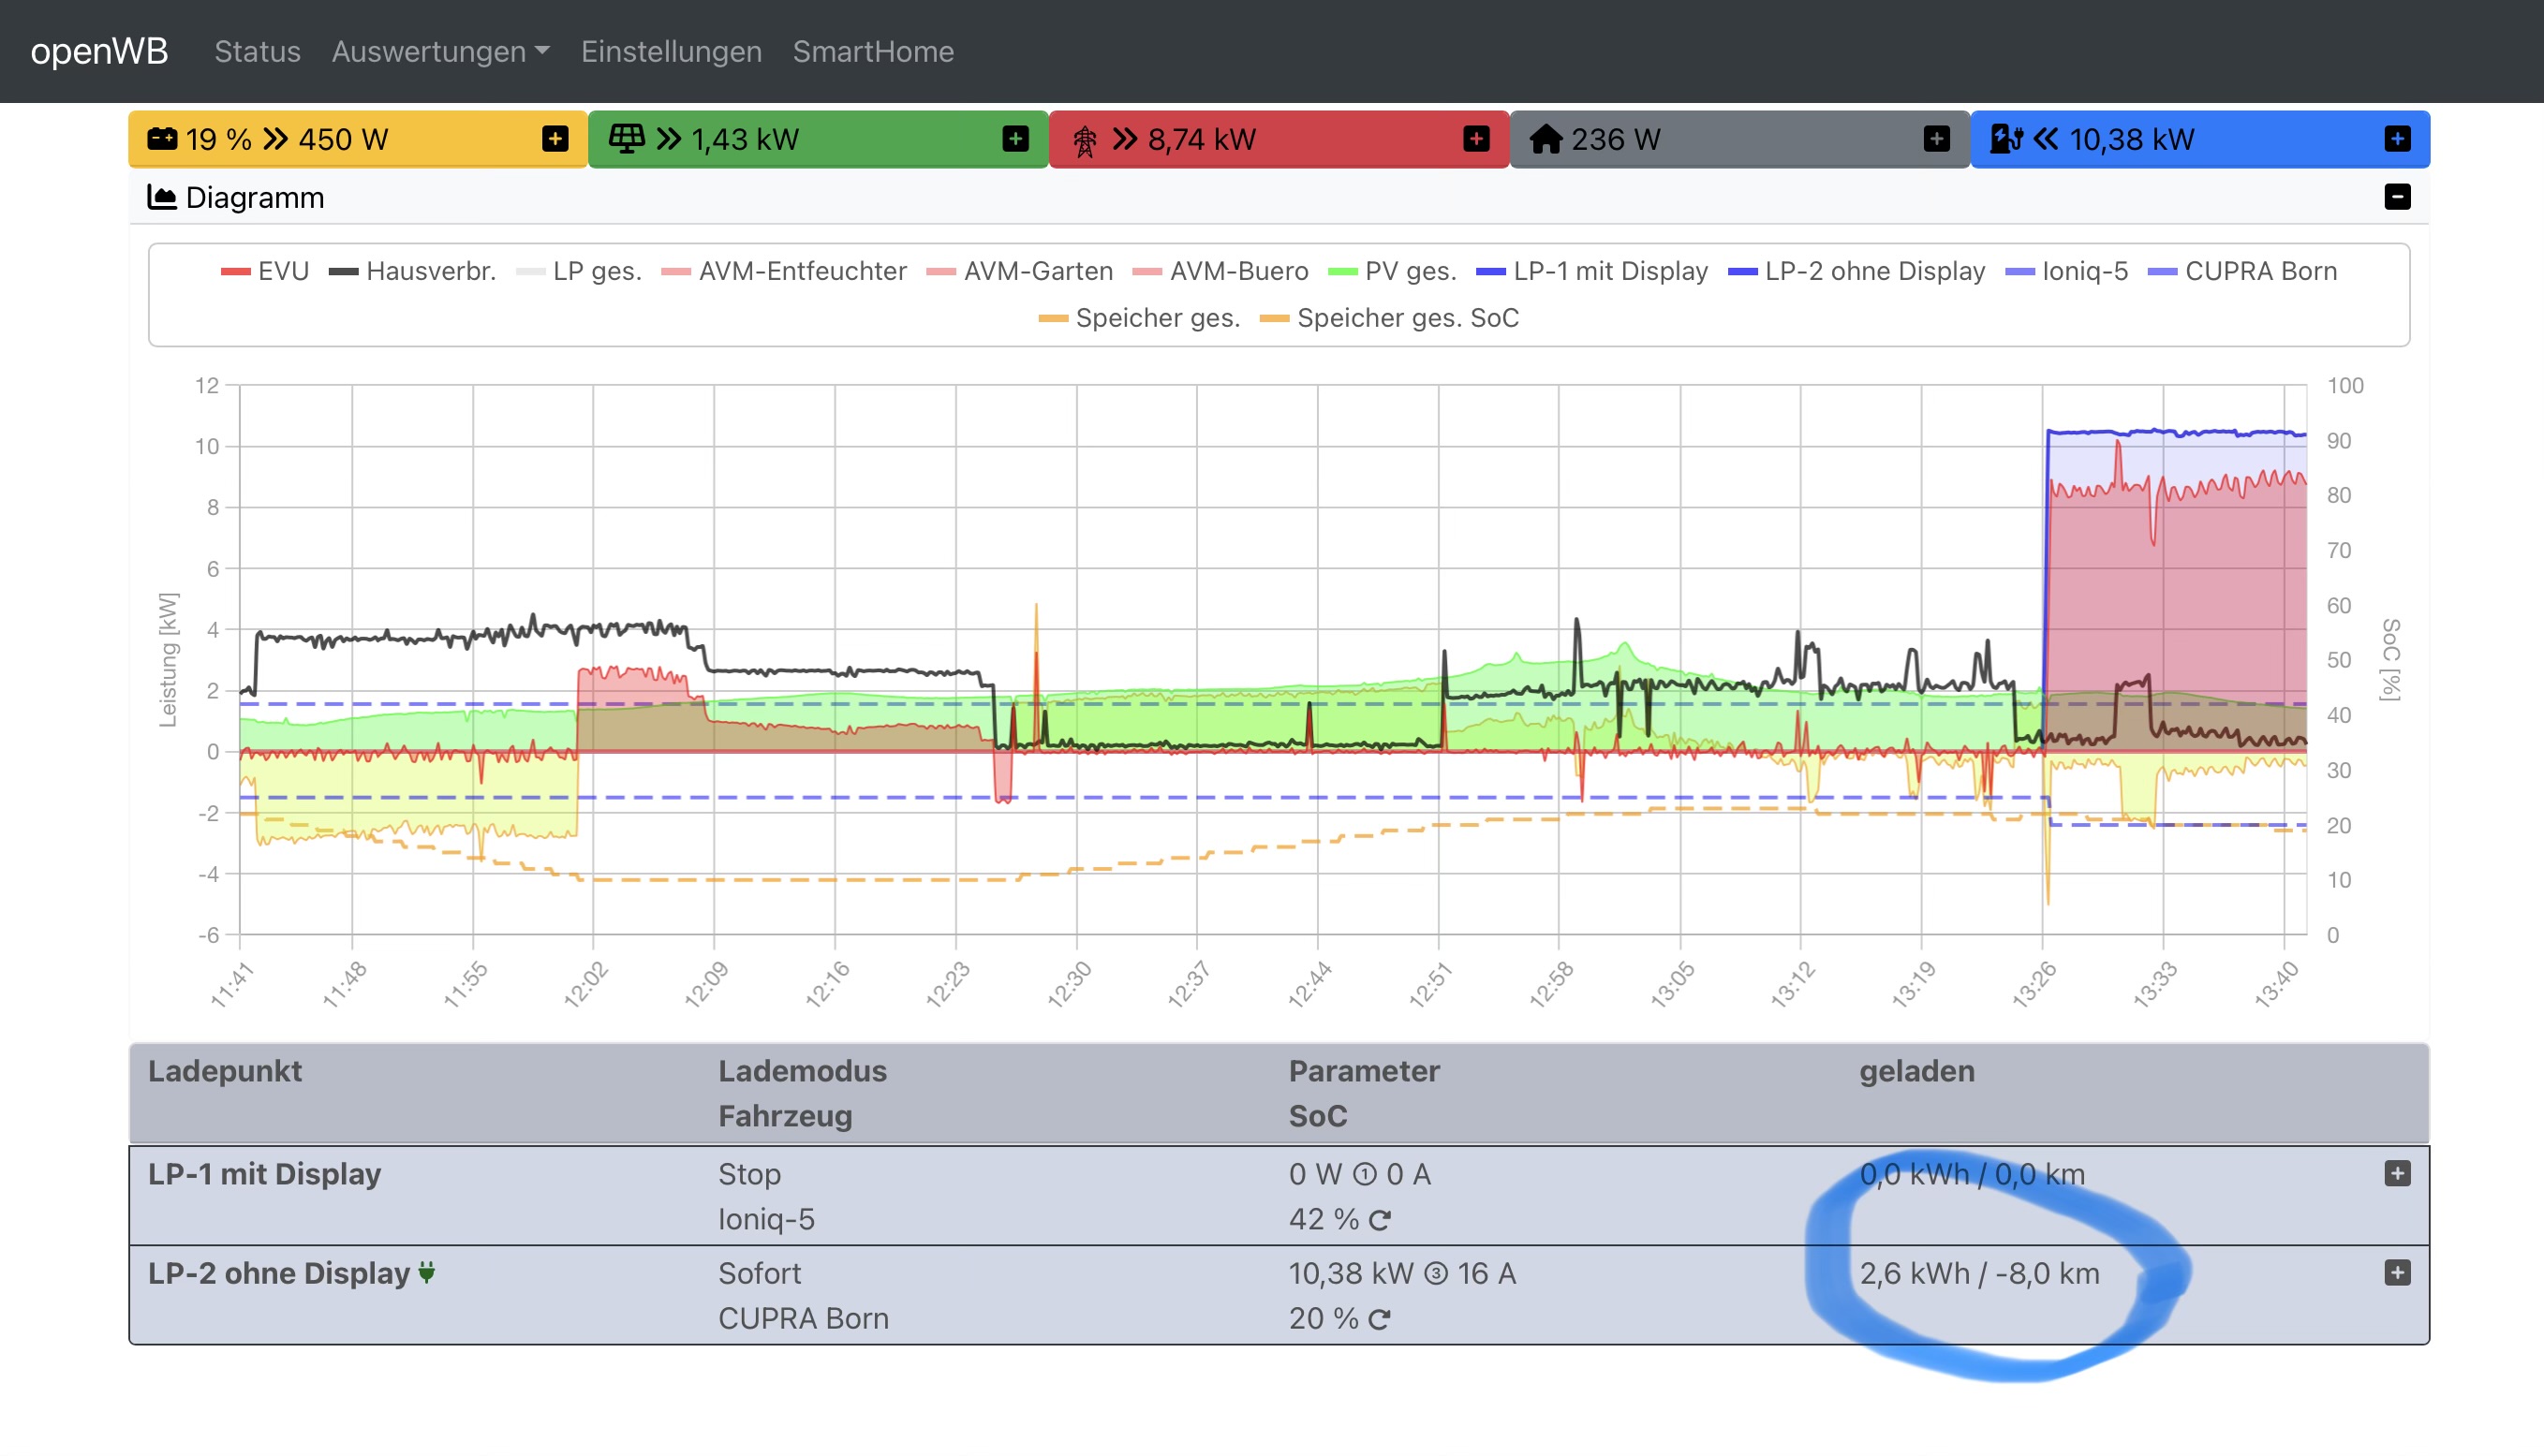The image size is (2544, 1456).
Task: Expand the battery storage card plus icon
Action: click(x=555, y=139)
